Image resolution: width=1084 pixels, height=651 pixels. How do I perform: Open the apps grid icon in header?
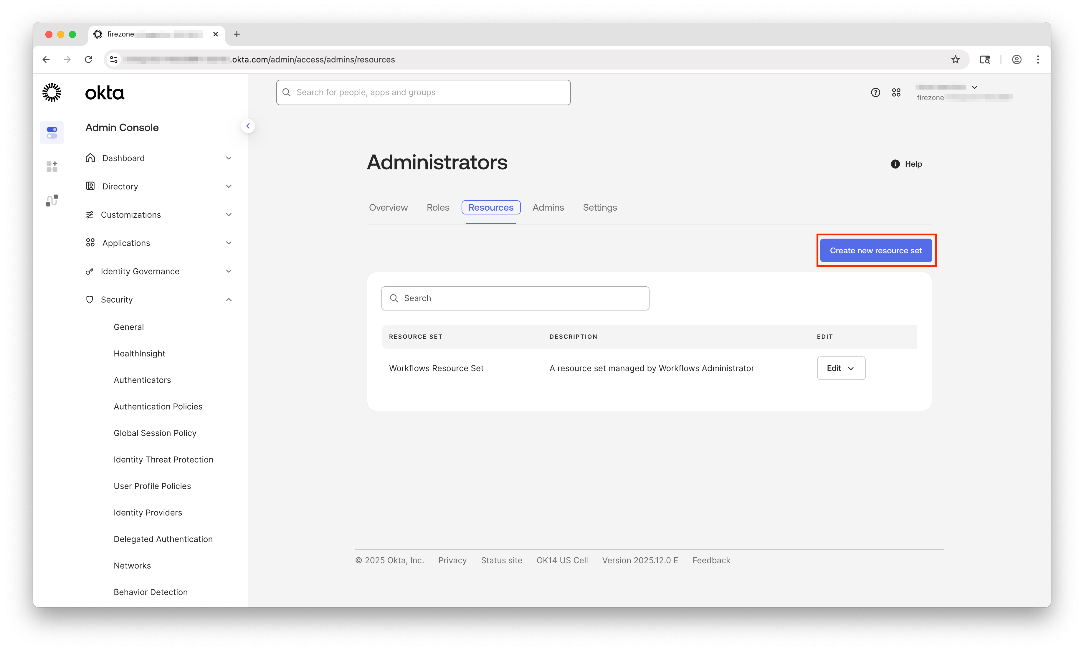pyautogui.click(x=896, y=92)
